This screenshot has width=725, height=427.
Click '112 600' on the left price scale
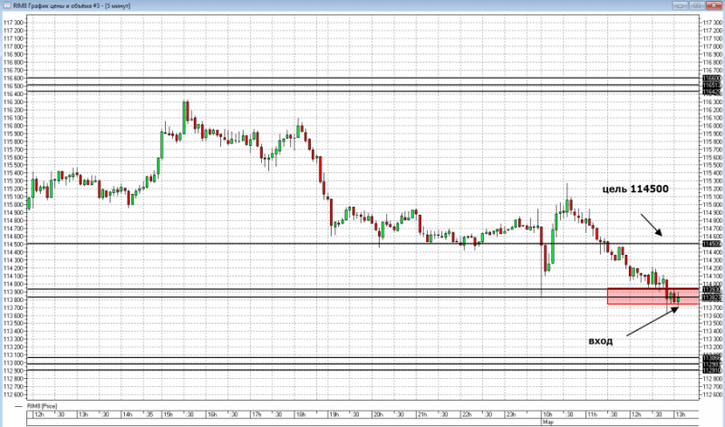[x=13, y=394]
